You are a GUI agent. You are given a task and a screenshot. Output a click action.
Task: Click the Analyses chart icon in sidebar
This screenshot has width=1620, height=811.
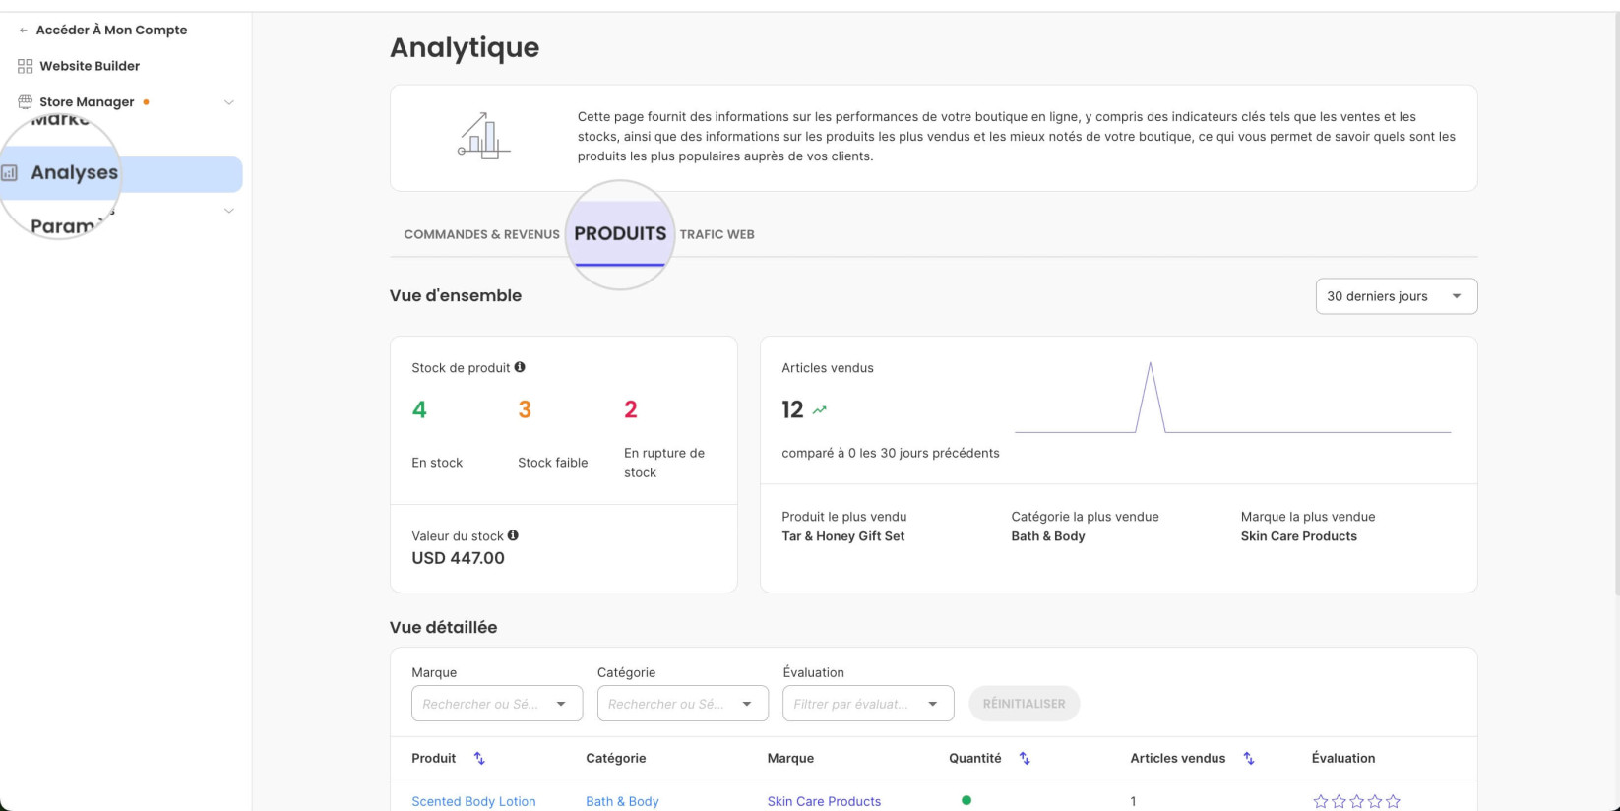[x=10, y=173]
